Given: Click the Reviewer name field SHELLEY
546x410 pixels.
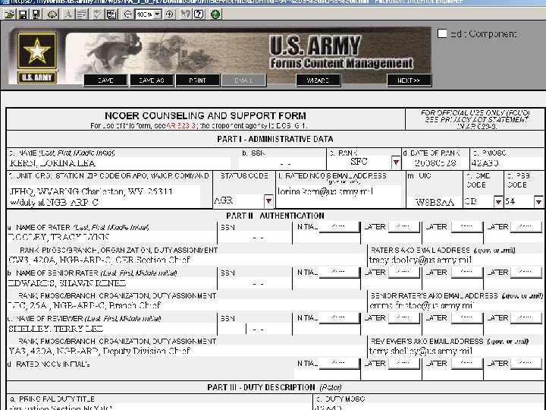Looking at the screenshot, I should (x=111, y=329).
